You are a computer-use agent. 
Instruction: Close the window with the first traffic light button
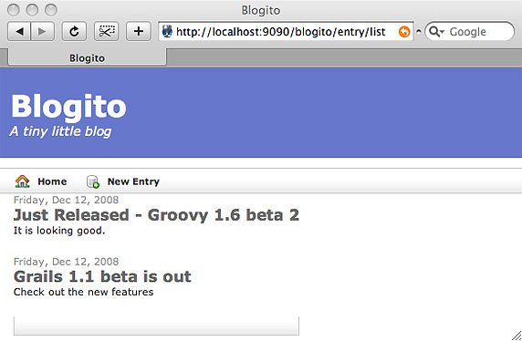(x=14, y=10)
